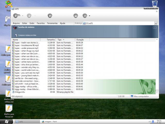
Task: Sort by the Duração column header
Action: point(82,40)
